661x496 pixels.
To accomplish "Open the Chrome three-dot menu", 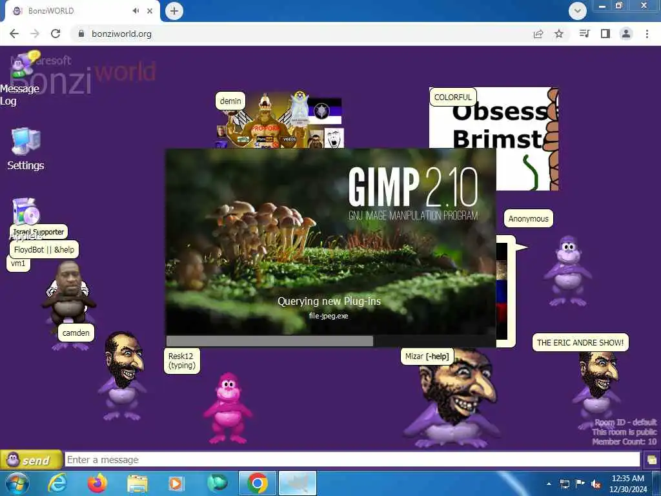I will (647, 34).
